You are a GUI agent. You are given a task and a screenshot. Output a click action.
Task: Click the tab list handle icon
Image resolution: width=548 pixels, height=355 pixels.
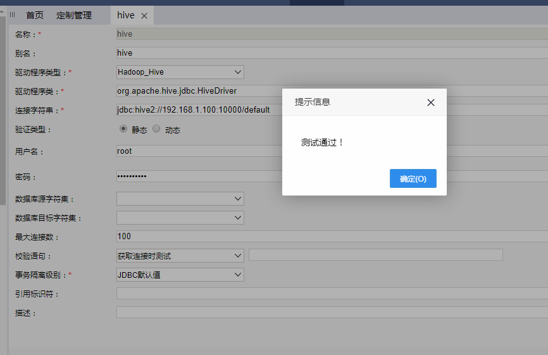13,15
